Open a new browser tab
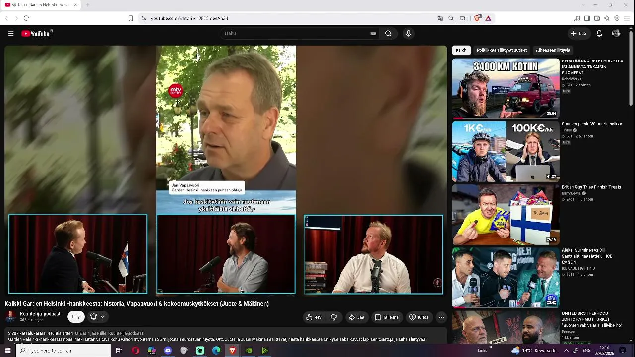Screen dimensions: 635x357 87,5
